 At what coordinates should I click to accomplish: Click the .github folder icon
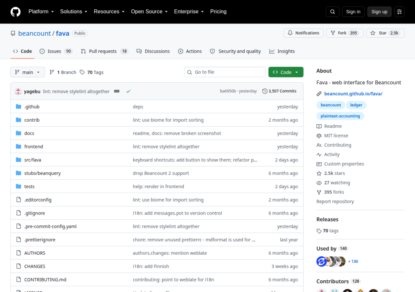(x=18, y=107)
